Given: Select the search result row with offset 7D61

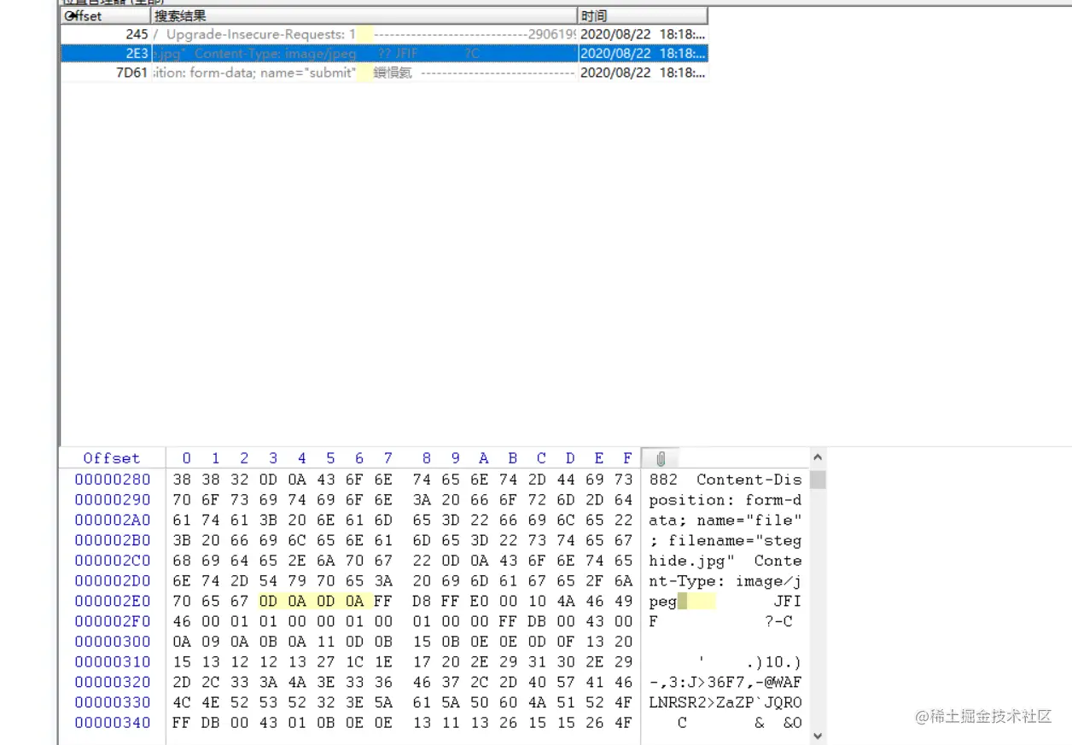Looking at the screenshot, I should (384, 73).
